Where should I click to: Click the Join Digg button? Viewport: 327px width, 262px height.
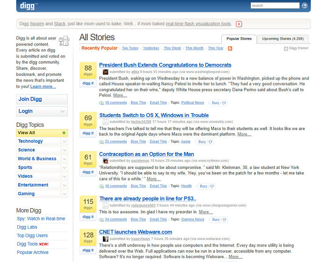42,99
